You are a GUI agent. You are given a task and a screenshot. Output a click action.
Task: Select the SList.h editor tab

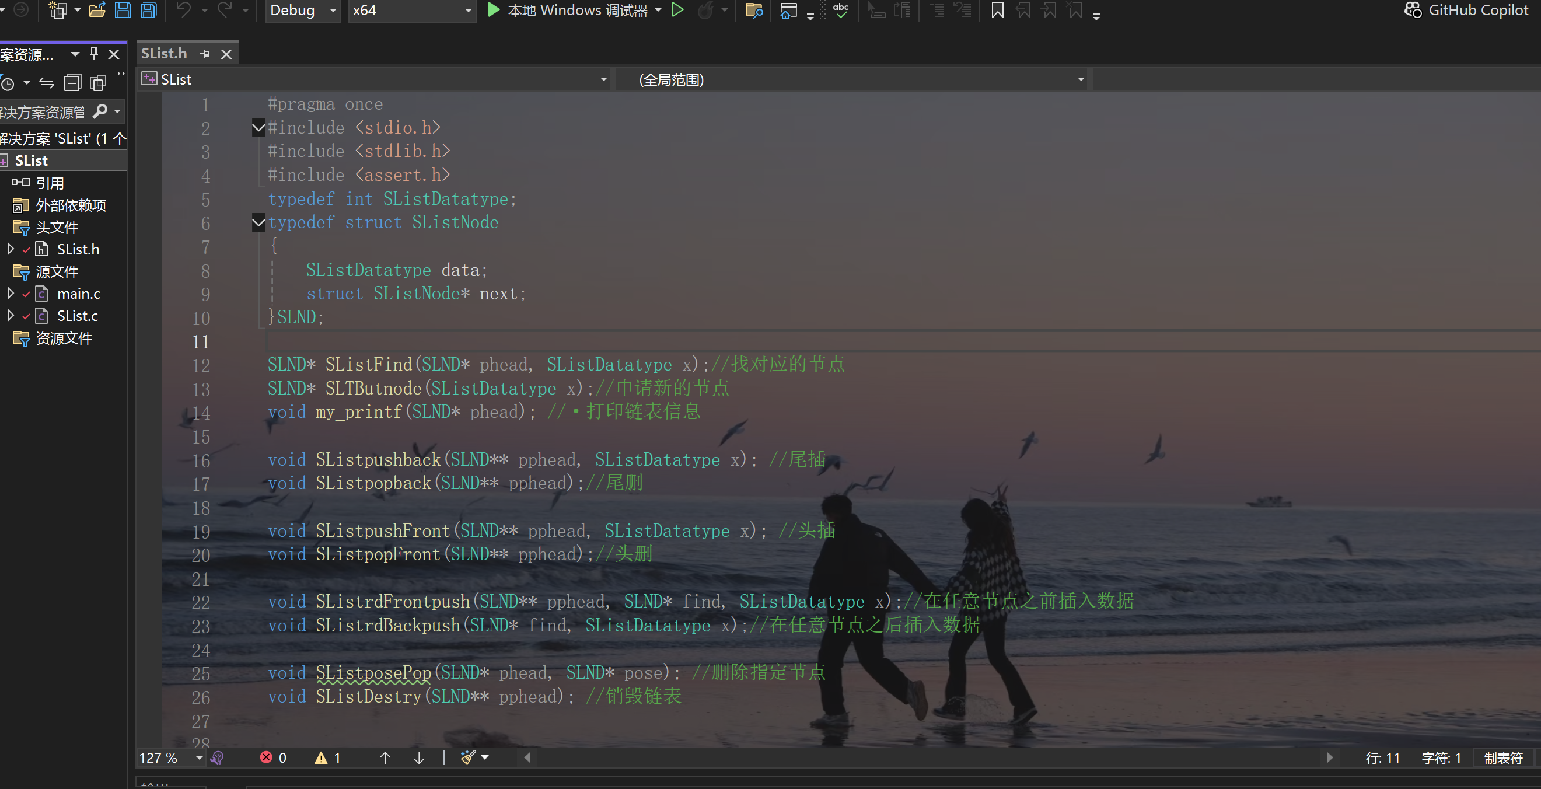(x=164, y=54)
